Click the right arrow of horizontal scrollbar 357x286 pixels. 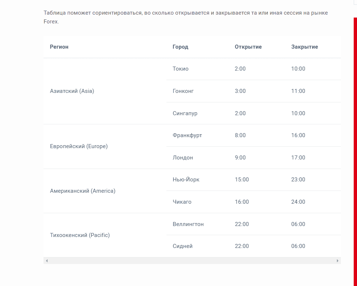tap(337, 261)
